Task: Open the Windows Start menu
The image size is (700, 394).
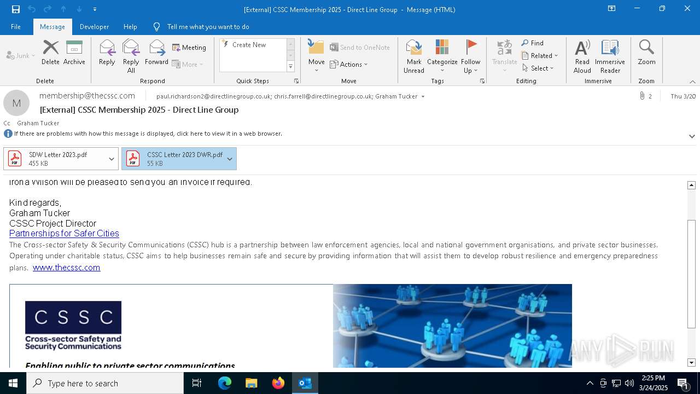Action: tap(13, 383)
